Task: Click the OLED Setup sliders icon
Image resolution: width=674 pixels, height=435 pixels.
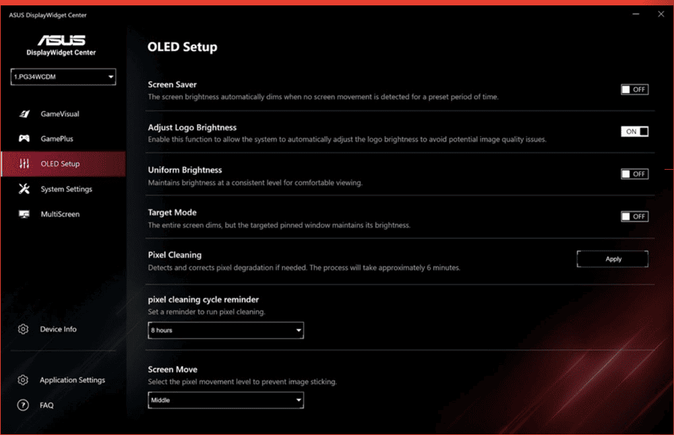Action: (x=25, y=164)
